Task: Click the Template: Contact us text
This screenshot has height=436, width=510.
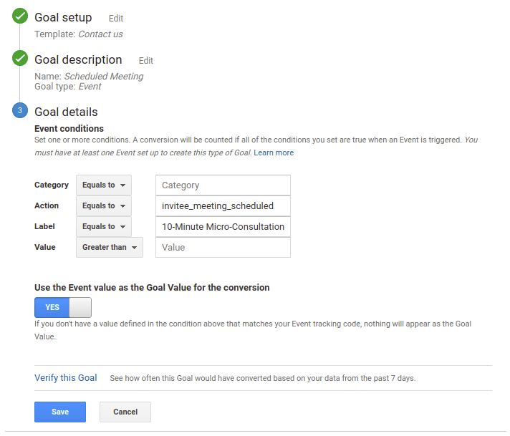Action: [79, 34]
